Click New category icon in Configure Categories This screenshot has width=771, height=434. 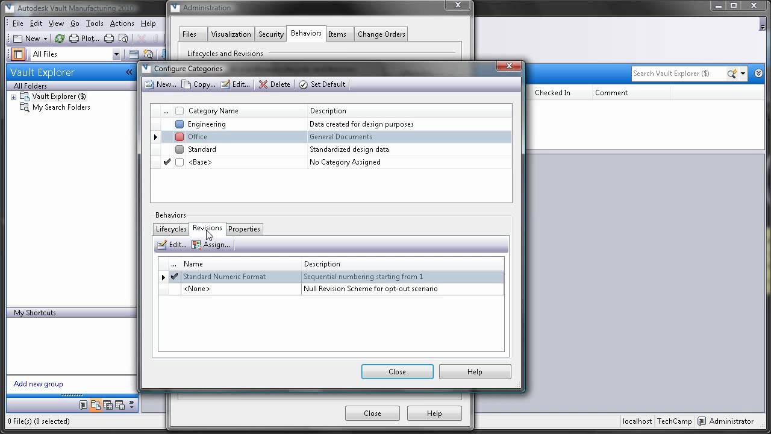(x=149, y=84)
